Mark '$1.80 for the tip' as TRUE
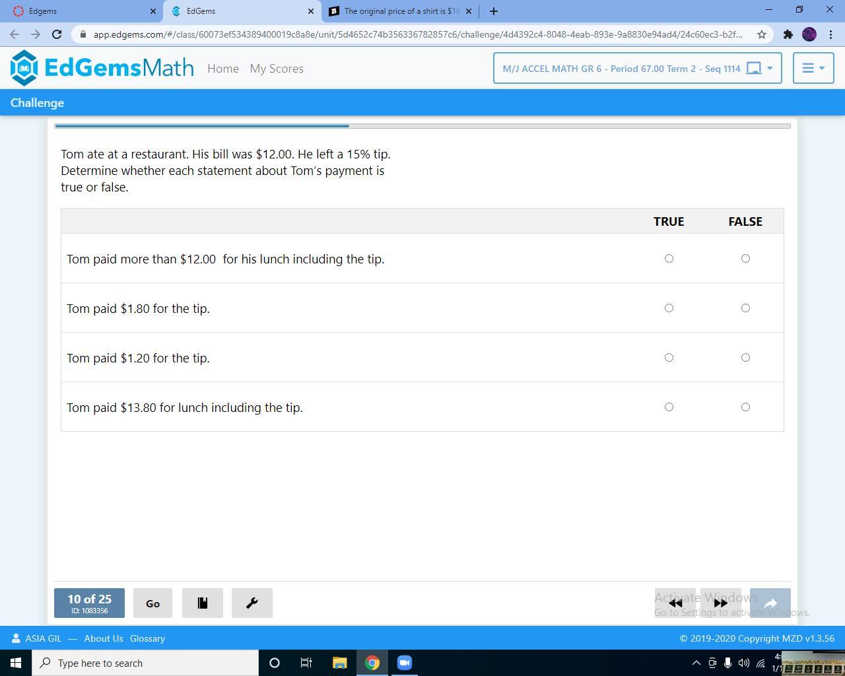The image size is (845, 676). [x=669, y=308]
